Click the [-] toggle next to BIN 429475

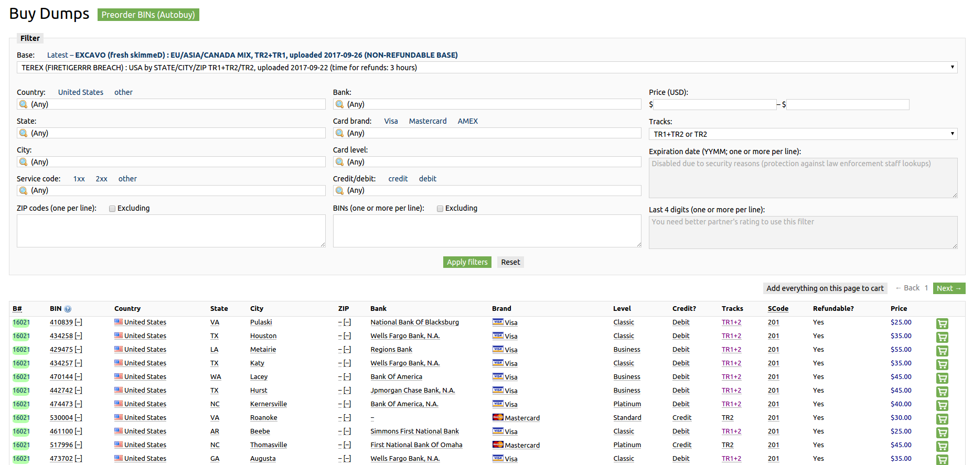point(79,350)
